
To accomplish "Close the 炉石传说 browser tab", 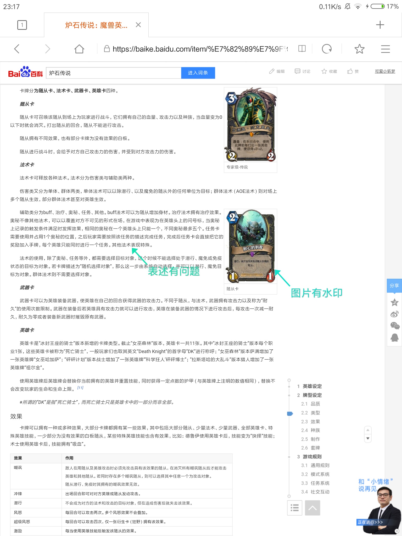I will [x=138, y=25].
